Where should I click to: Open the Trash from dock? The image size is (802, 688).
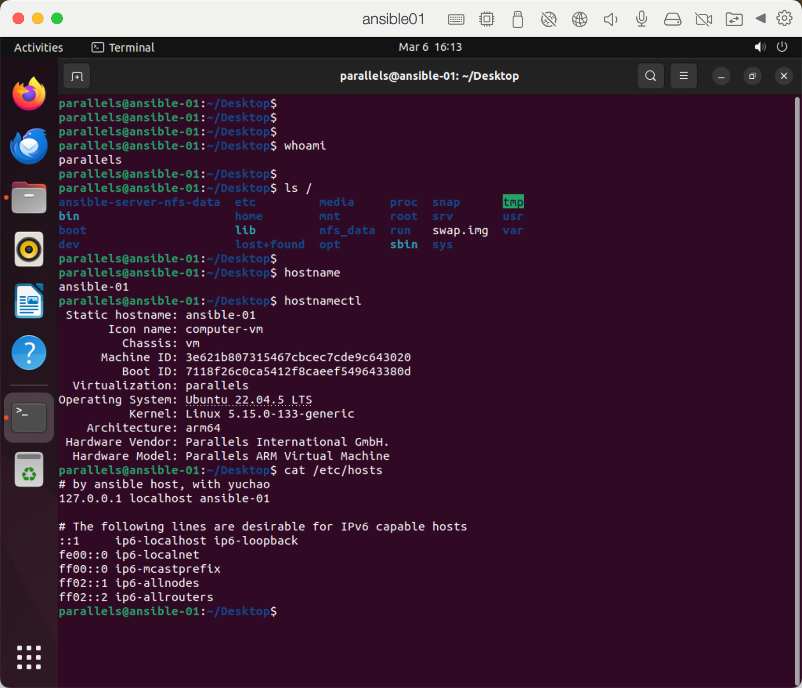tap(29, 470)
